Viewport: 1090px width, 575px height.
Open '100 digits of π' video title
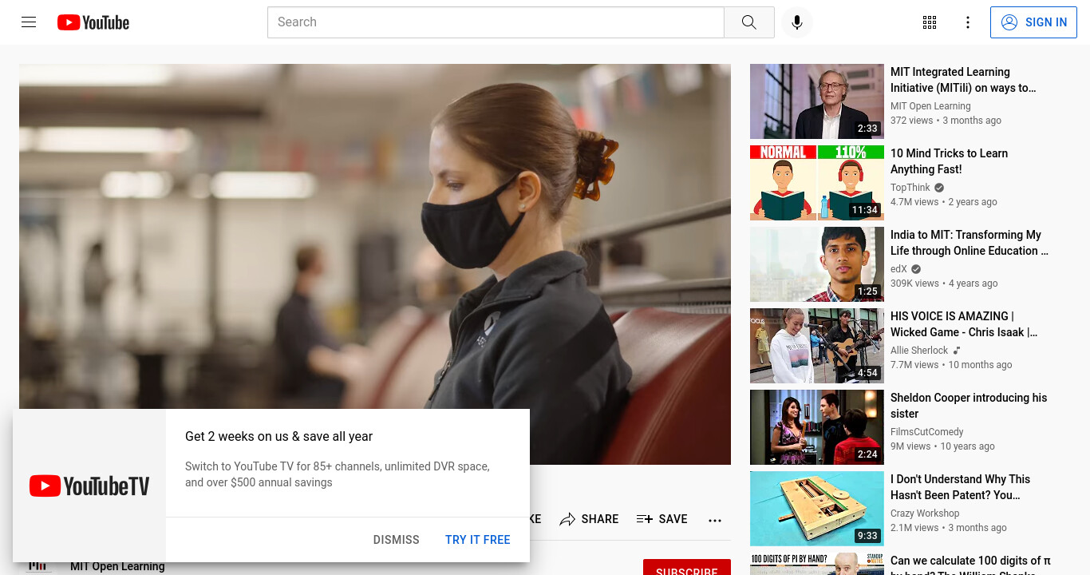point(970,566)
